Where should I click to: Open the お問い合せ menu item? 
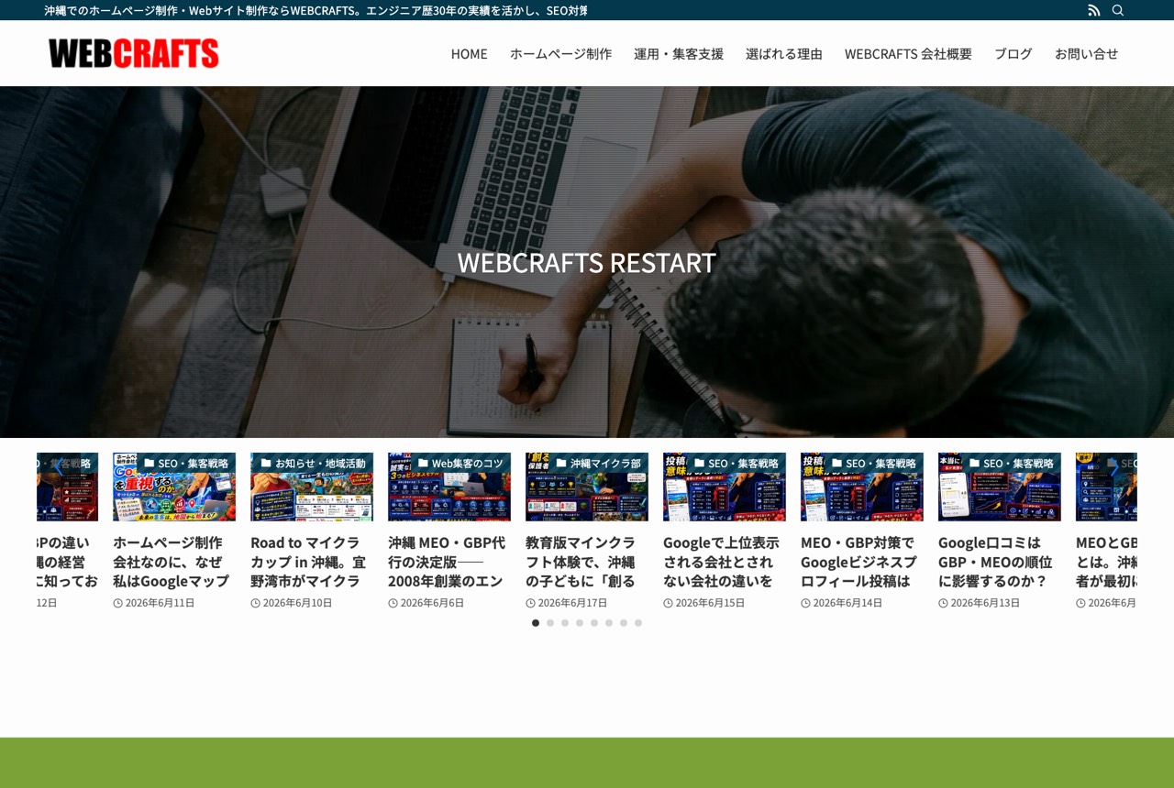coord(1086,53)
